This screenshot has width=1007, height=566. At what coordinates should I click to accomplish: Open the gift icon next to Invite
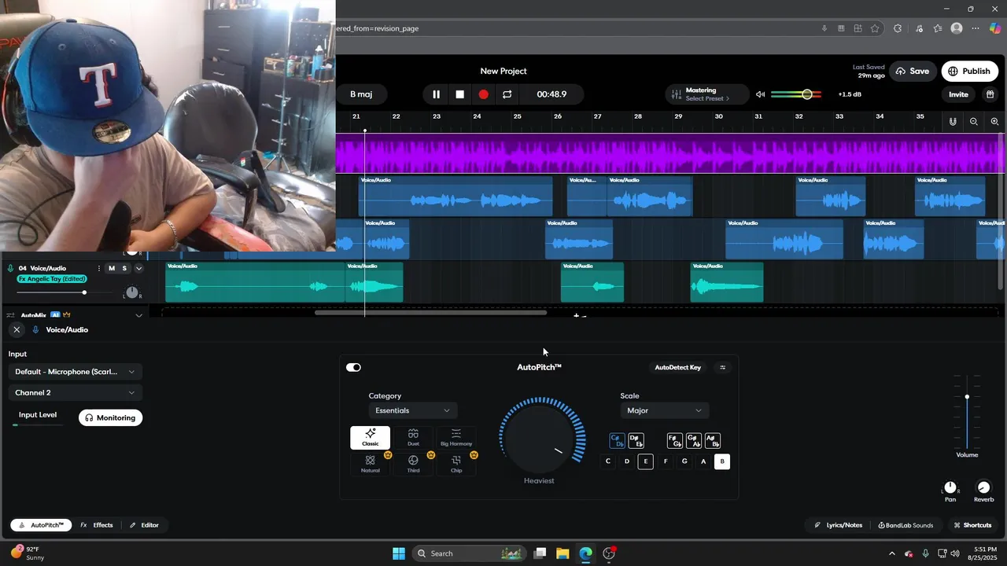pos(990,94)
